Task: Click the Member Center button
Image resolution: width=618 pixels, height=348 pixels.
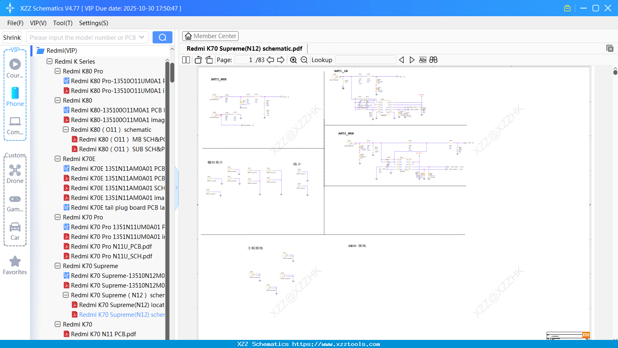Action: [210, 36]
